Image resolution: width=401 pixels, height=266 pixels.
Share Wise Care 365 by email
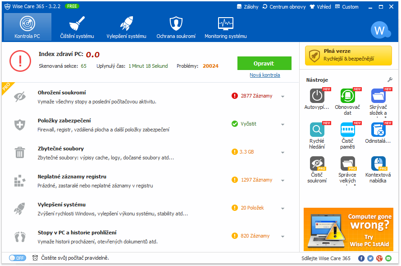click(388, 258)
